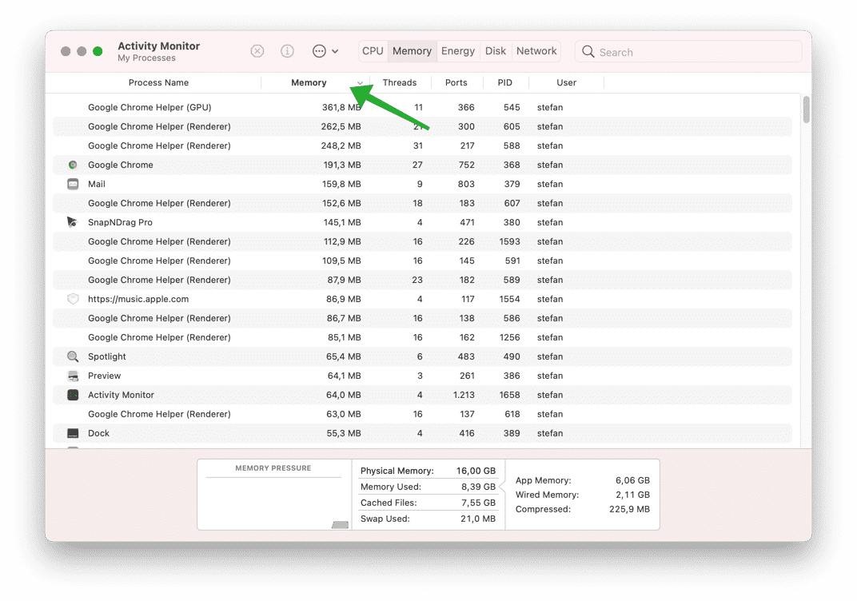Click the 85,1 MB memory value
This screenshot has width=857, height=601.
(x=345, y=337)
